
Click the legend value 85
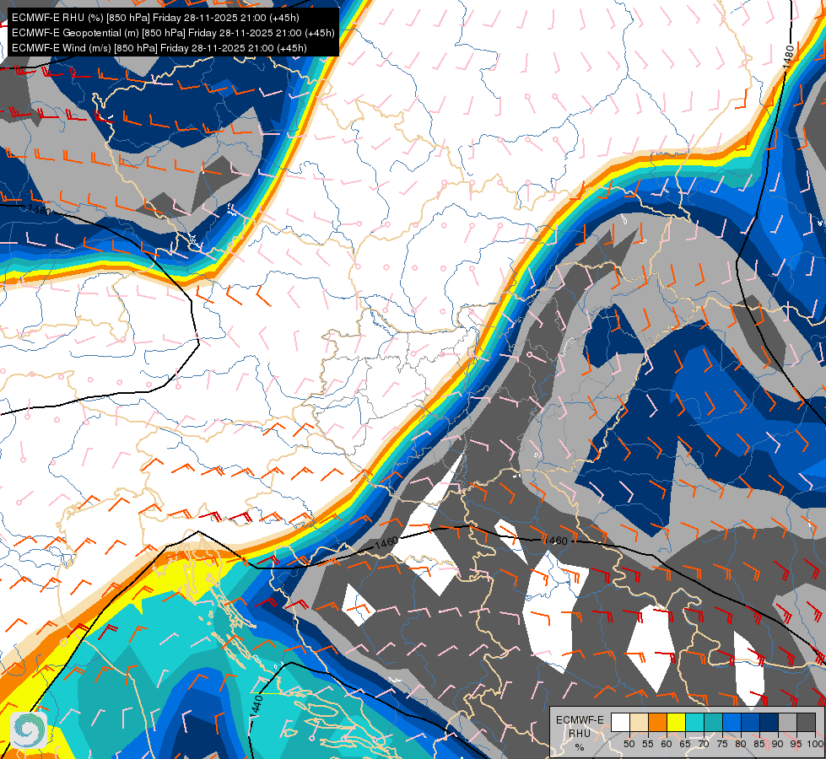pos(759,745)
